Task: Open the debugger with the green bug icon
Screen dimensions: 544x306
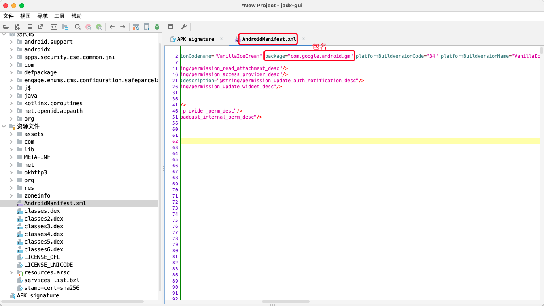Action: [x=157, y=27]
